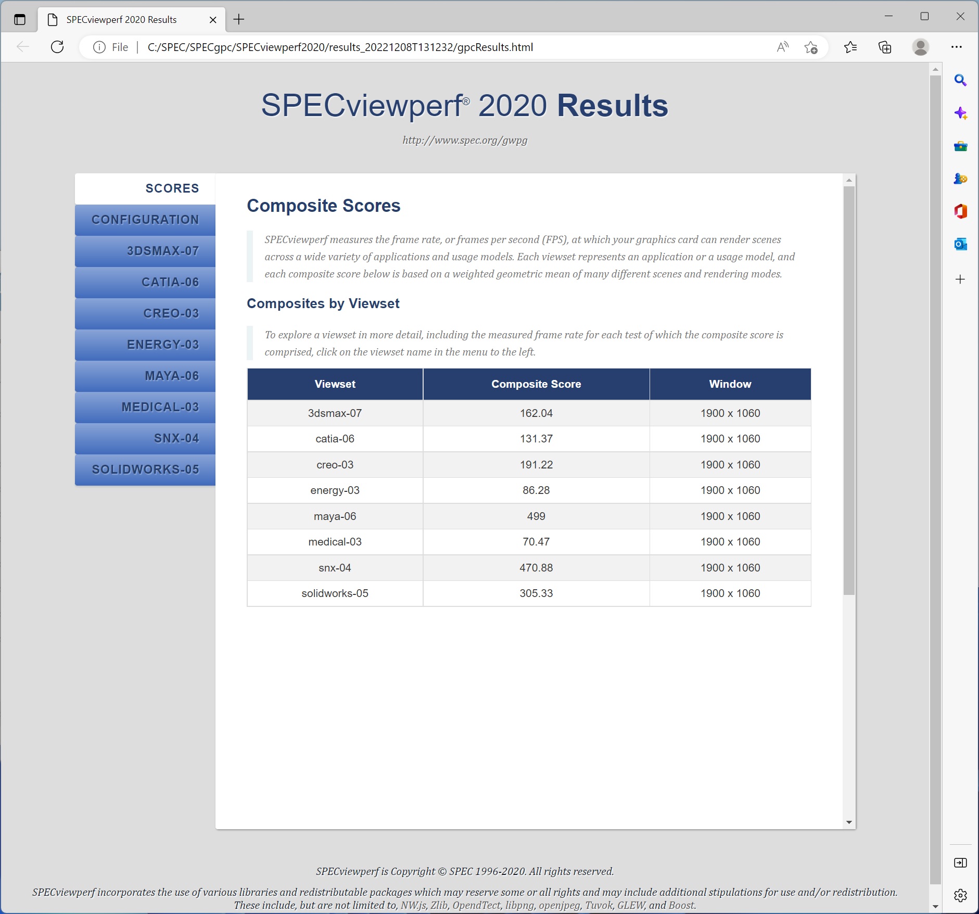Click the inner panel scroll down arrow
The width and height of the screenshot is (979, 914).
pos(849,822)
